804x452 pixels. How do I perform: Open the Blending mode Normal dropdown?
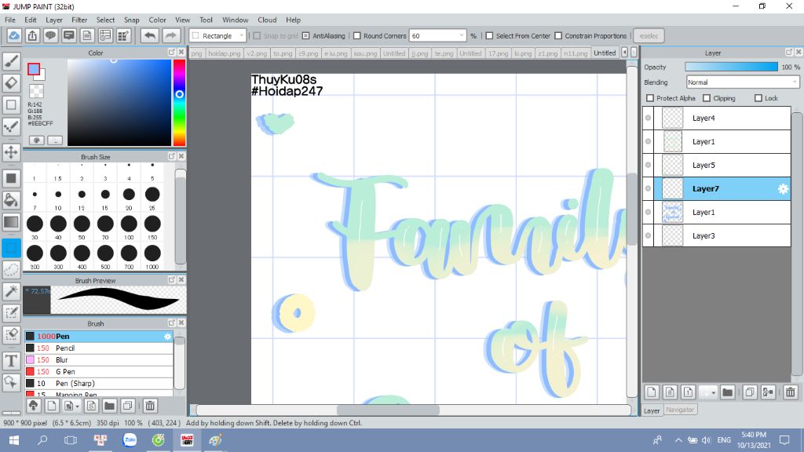point(743,82)
